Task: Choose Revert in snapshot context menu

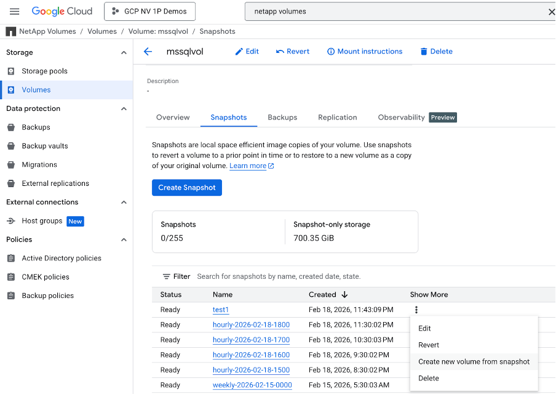Action: [x=474, y=345]
